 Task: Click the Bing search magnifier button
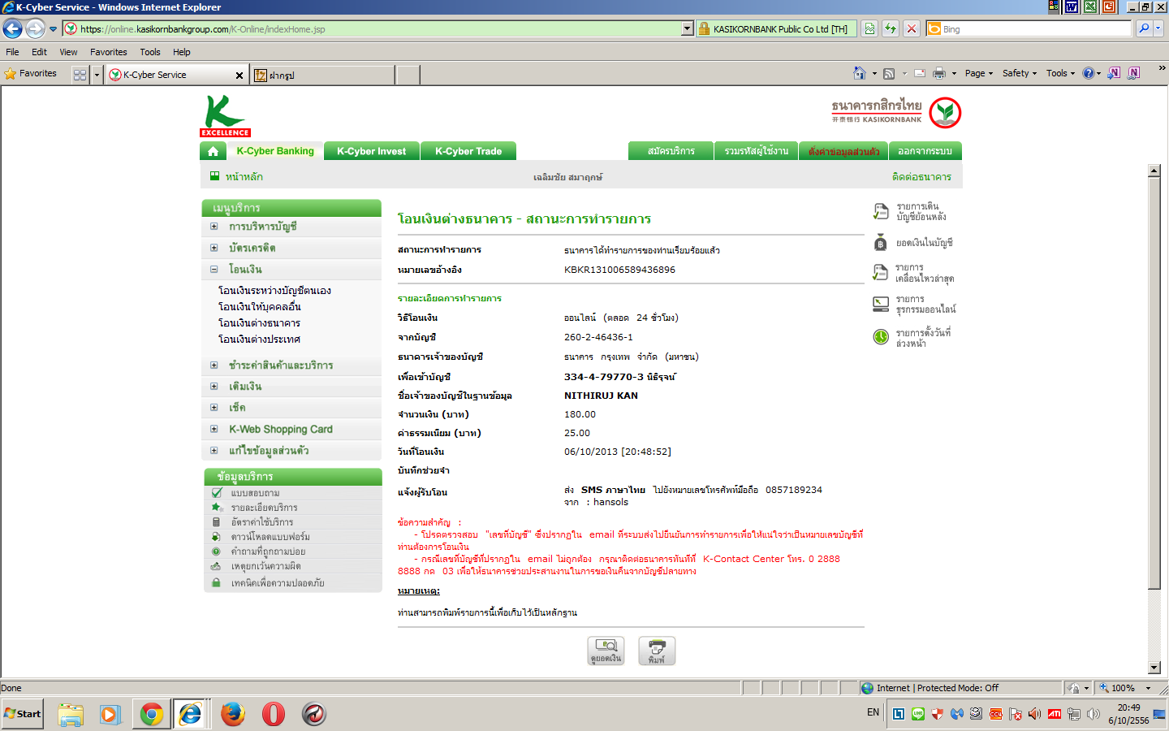1144,28
